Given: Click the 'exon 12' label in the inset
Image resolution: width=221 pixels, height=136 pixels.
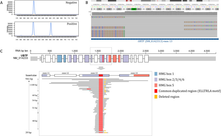Looking at the screenshot, I should coord(65,73).
